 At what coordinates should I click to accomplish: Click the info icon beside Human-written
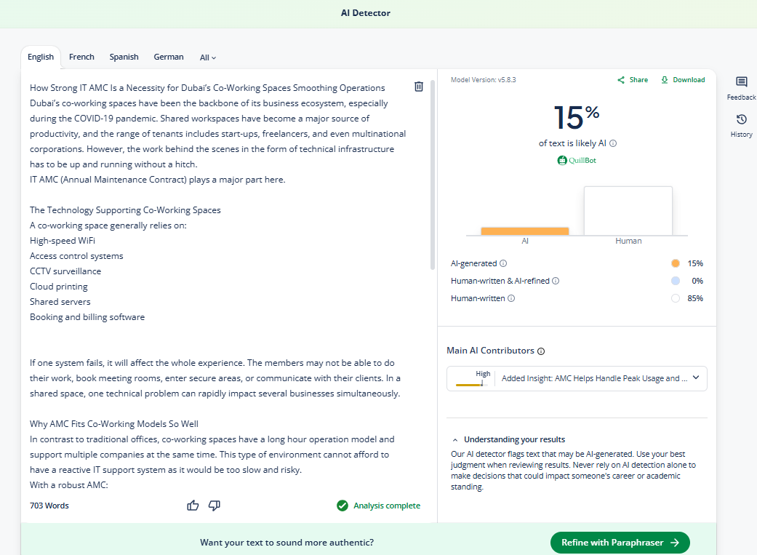tap(511, 298)
